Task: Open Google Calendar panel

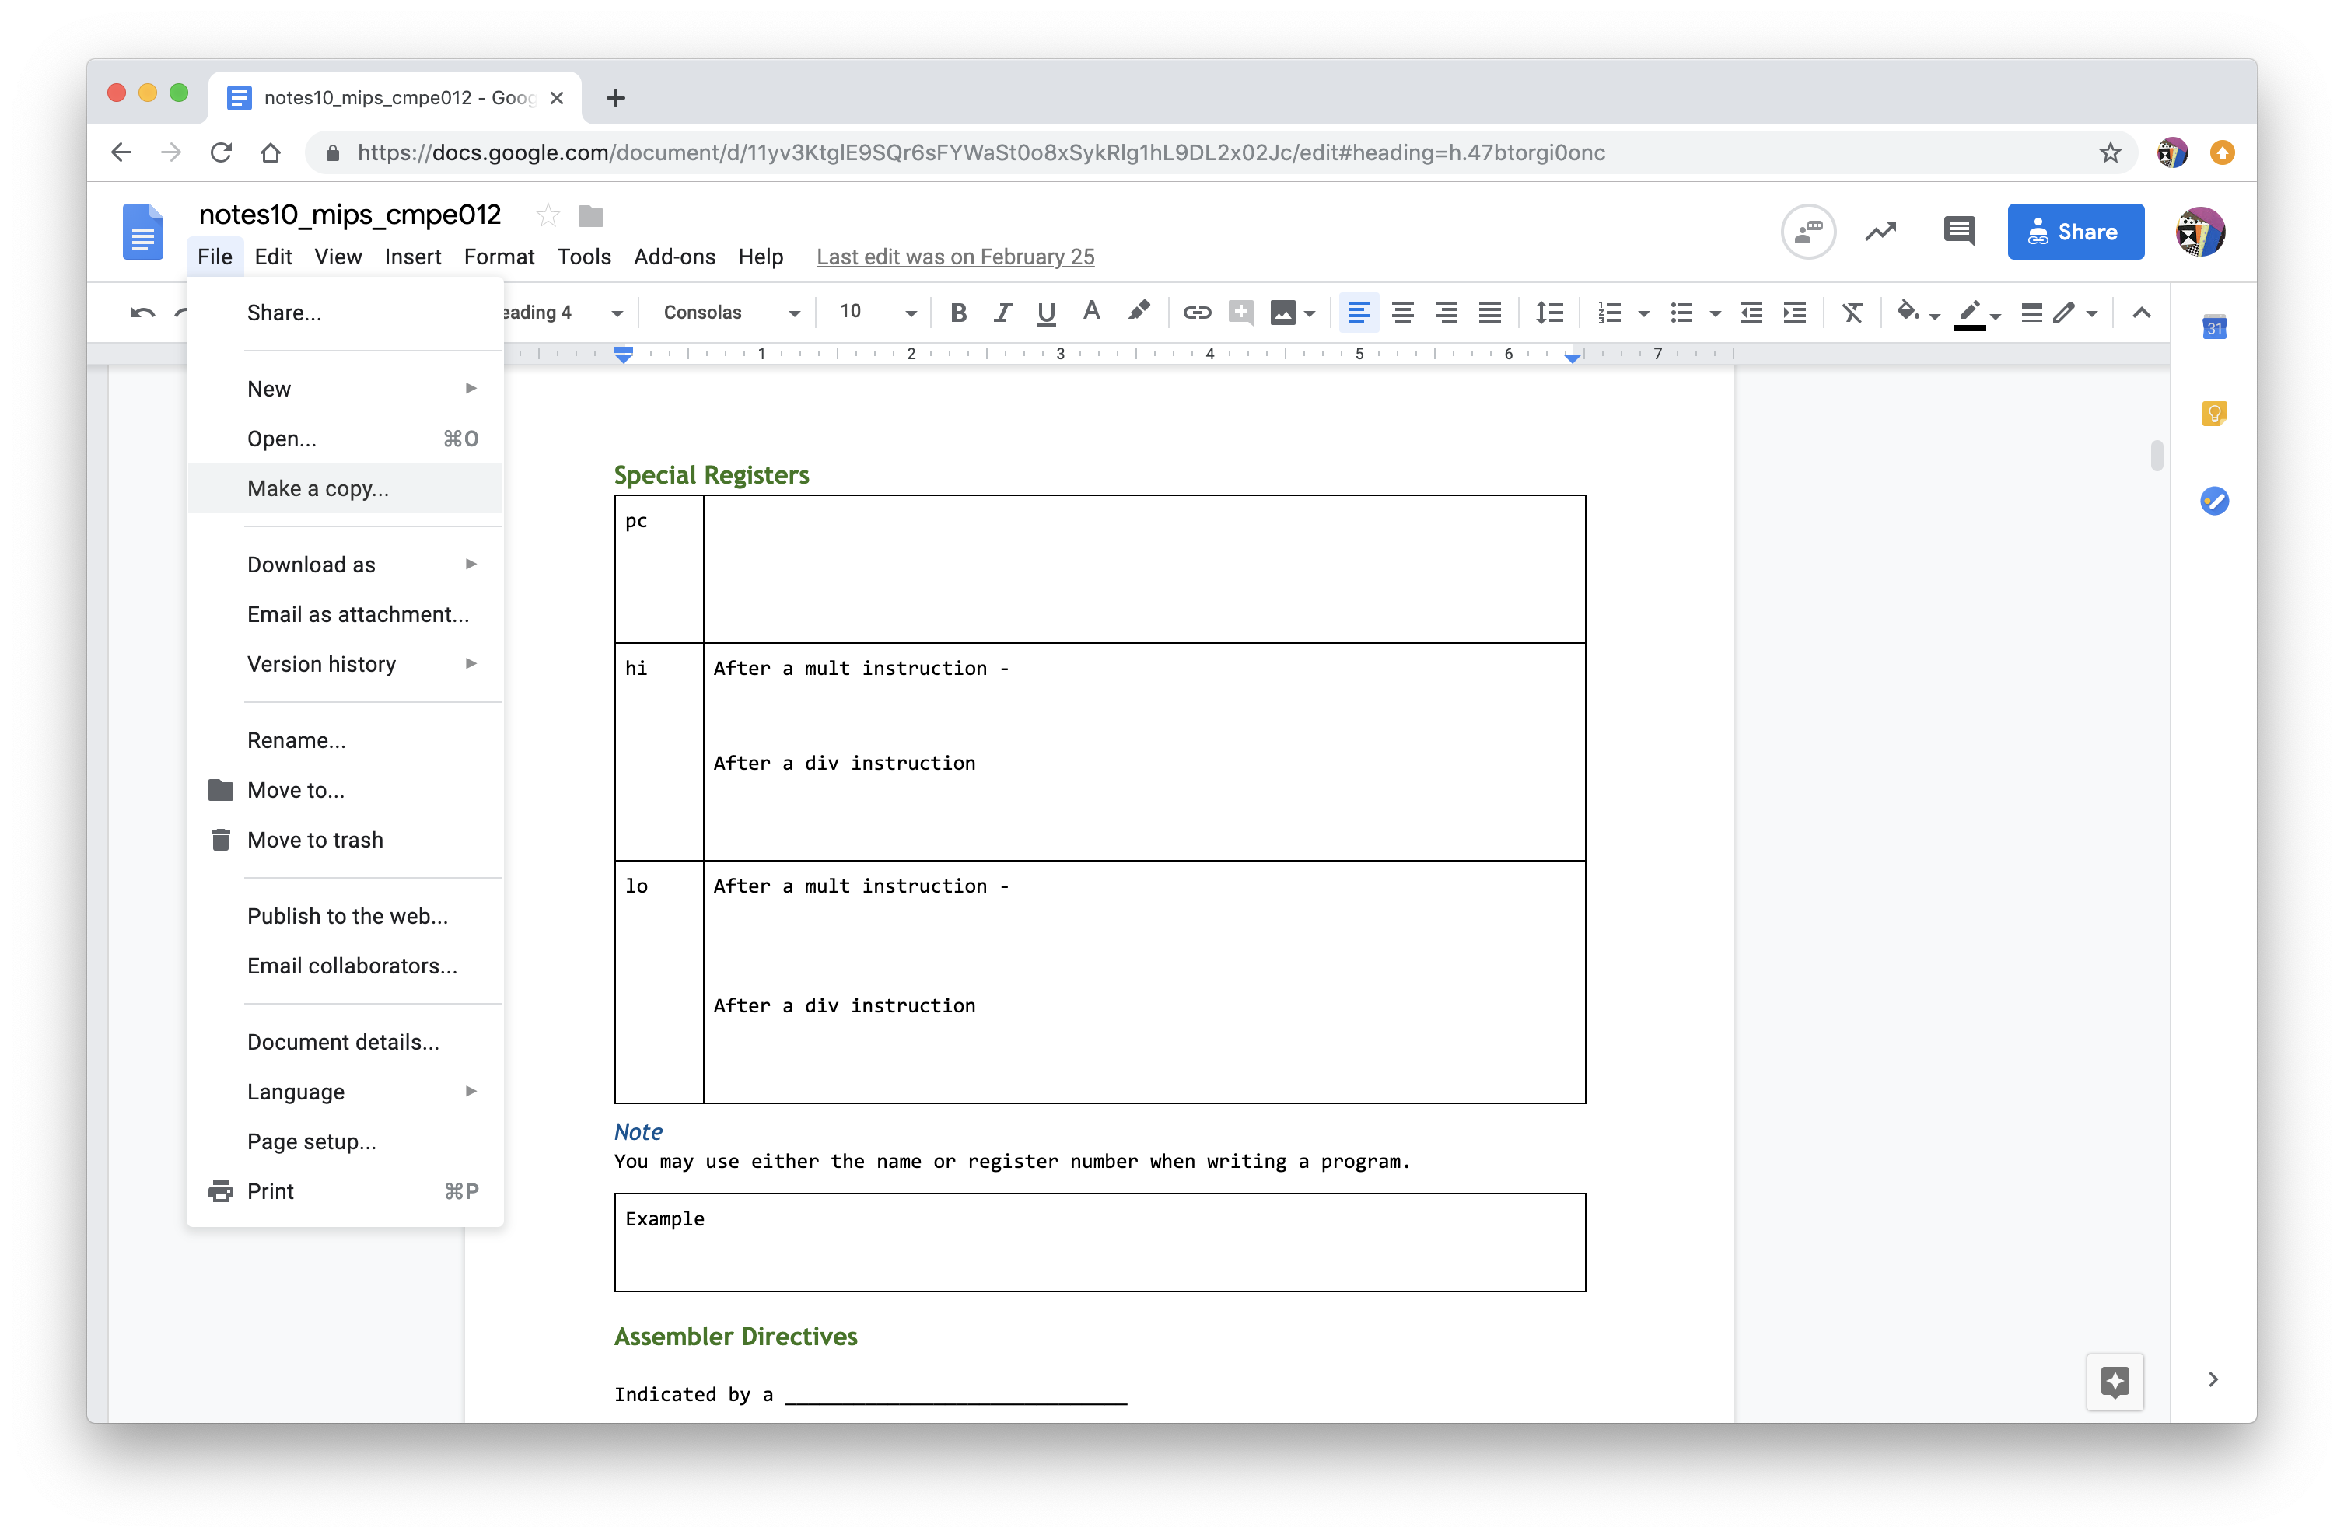Action: tap(2215, 327)
